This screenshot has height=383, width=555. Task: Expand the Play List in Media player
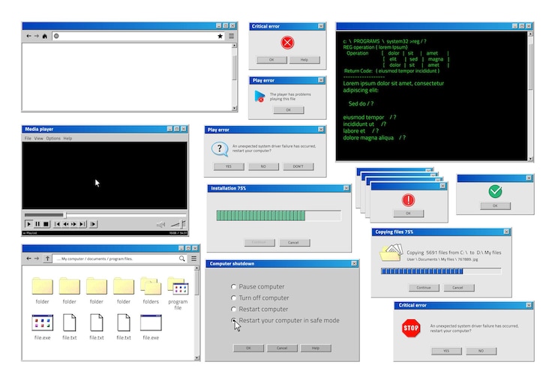tap(30, 233)
